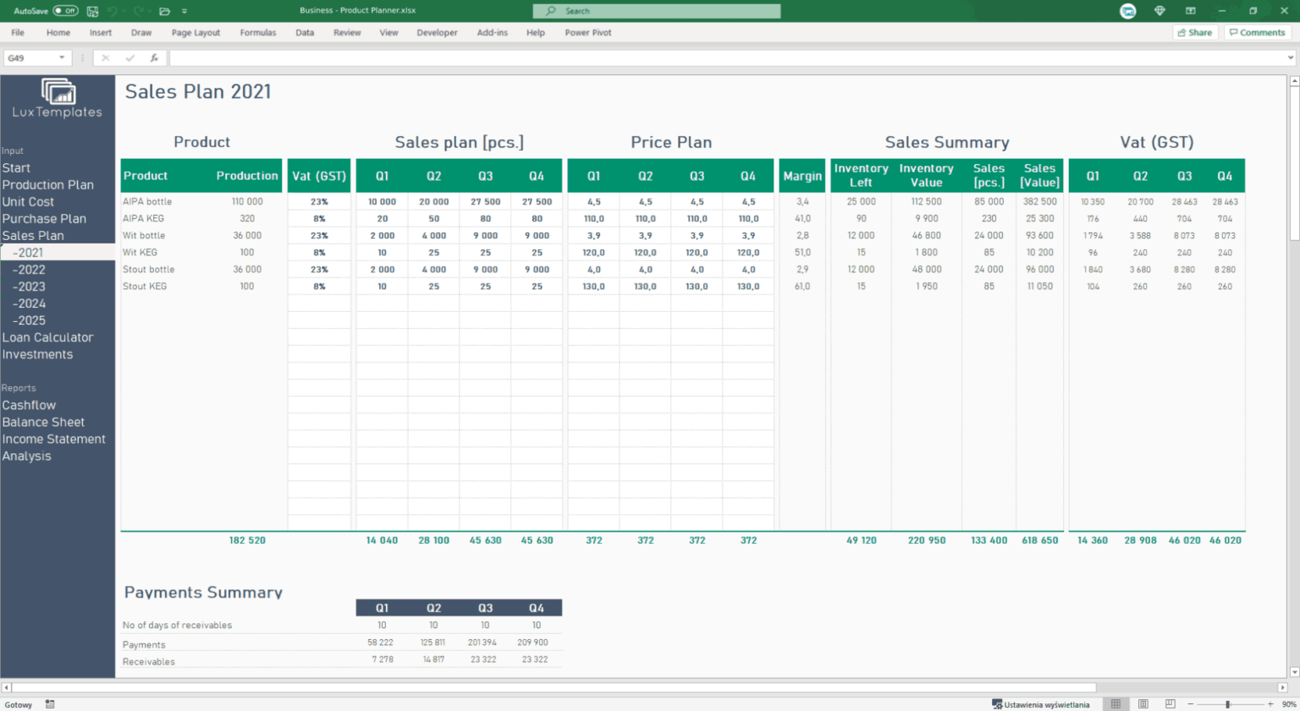Select the Page Layout view icon in status bar
This screenshot has height=711, width=1300.
pos(1143,703)
